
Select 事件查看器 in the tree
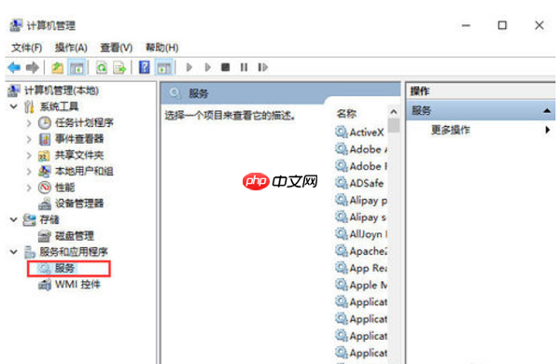click(79, 139)
